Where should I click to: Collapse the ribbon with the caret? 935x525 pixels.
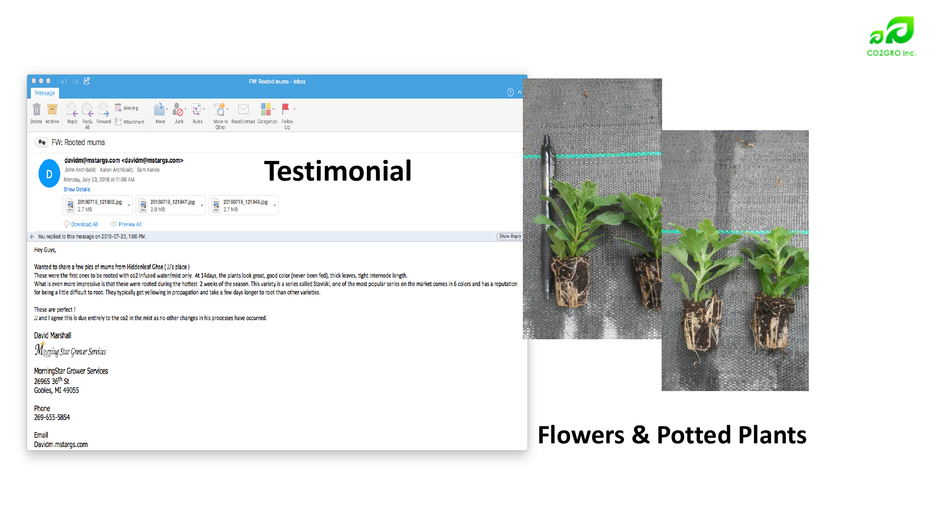tap(520, 92)
